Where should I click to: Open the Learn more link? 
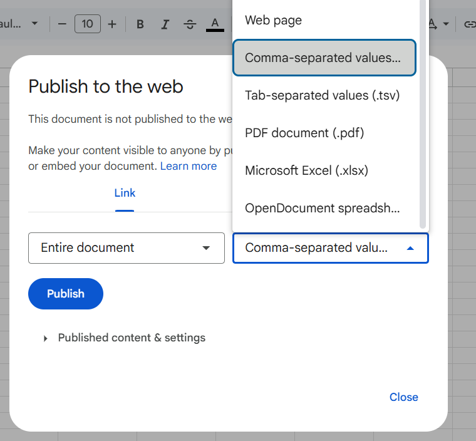189,167
